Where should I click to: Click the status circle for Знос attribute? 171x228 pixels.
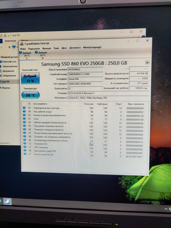point(24,119)
